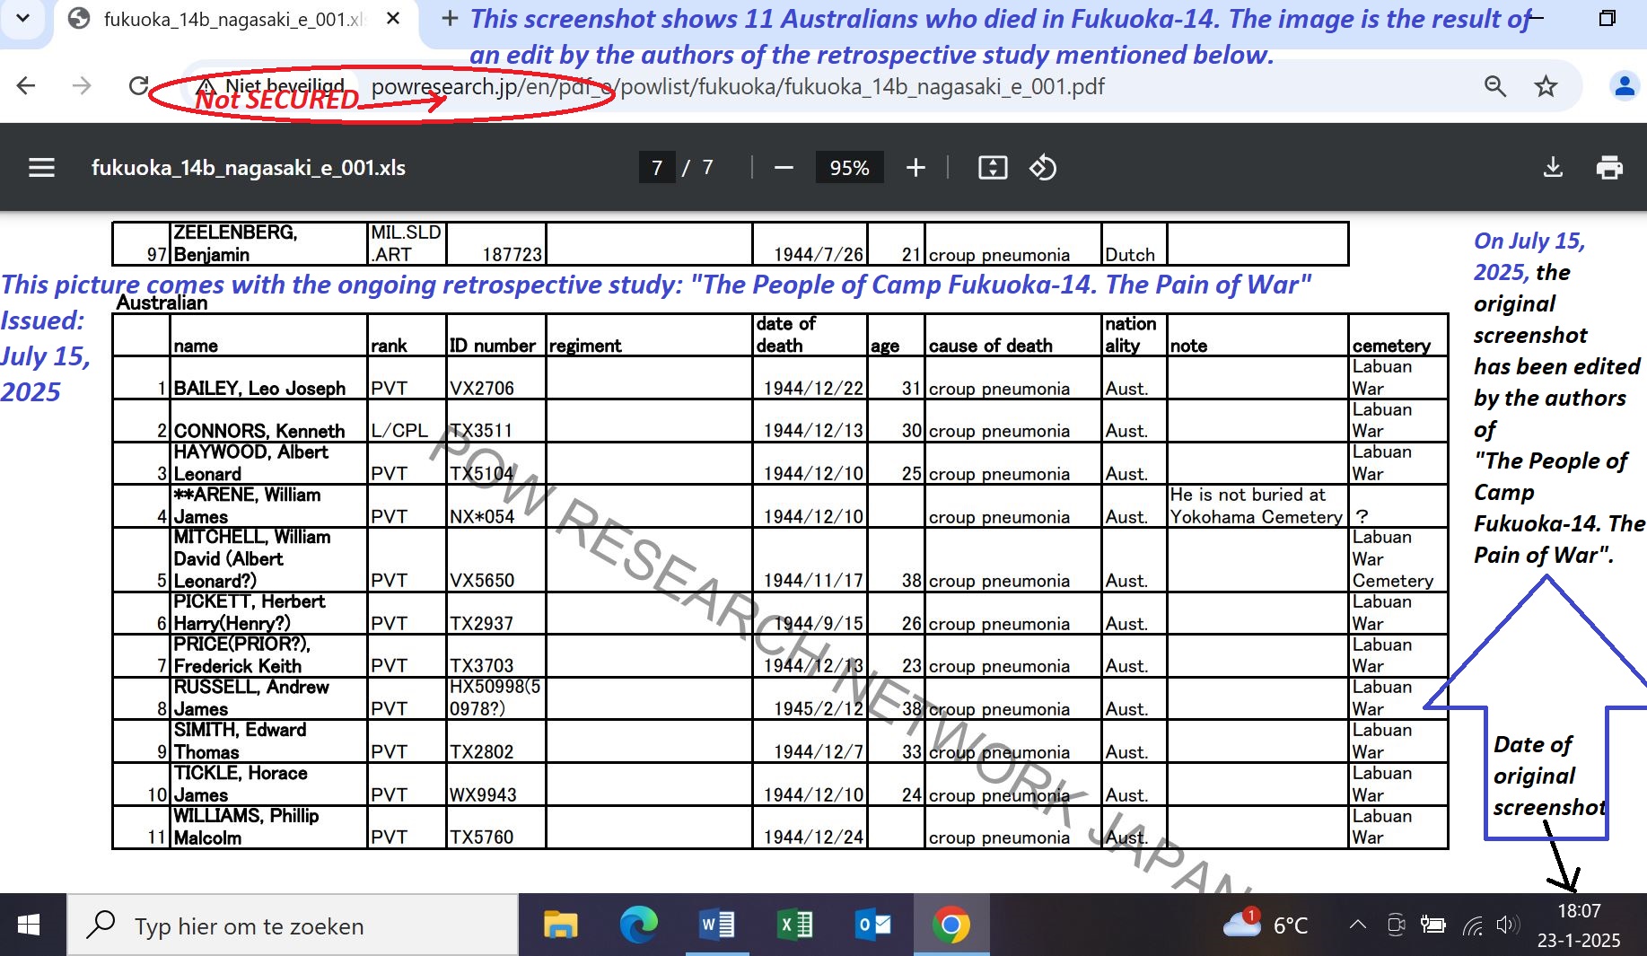
Task: Print the PDF document
Action: click(1609, 168)
